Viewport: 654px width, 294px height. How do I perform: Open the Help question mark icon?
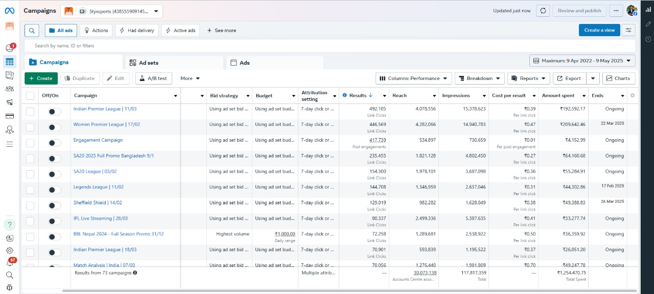[10, 224]
